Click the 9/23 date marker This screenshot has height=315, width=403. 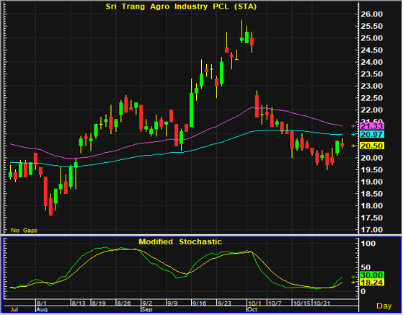coord(224,303)
